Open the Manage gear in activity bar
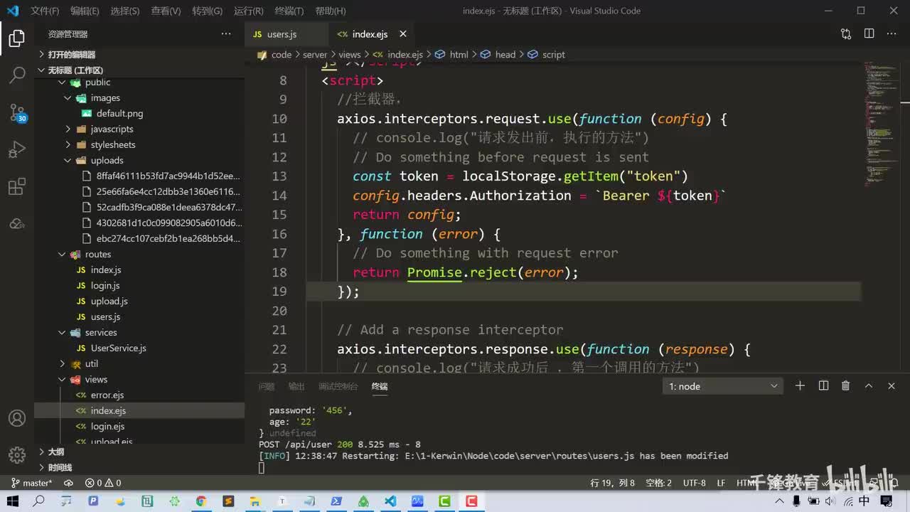910x512 pixels. point(17,455)
